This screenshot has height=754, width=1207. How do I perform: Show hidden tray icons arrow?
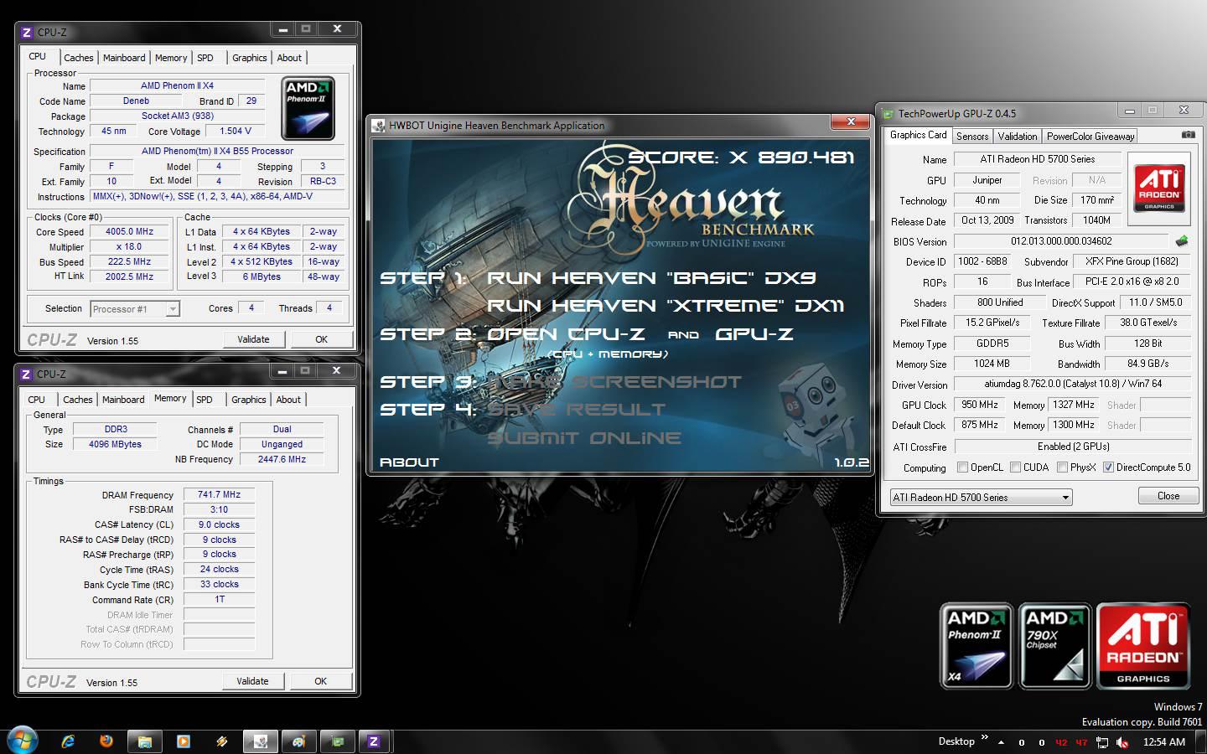[x=1001, y=742]
